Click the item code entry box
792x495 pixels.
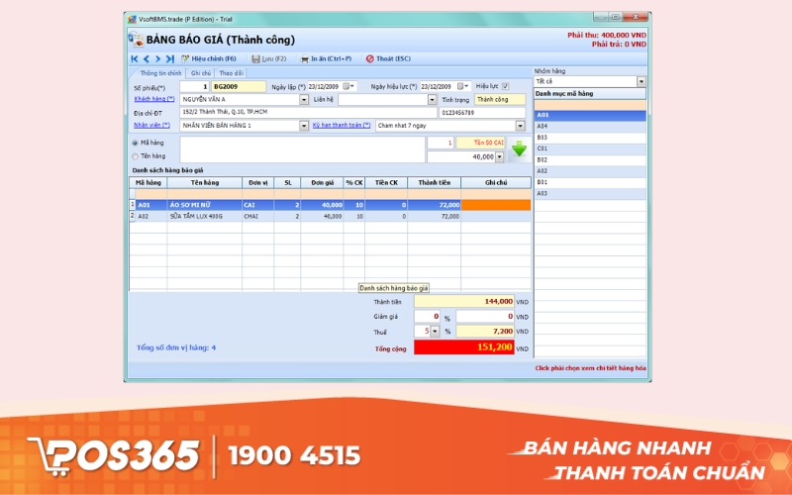point(302,149)
